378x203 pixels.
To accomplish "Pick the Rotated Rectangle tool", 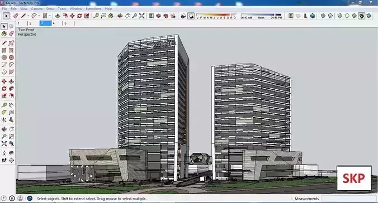I will tap(11, 50).
